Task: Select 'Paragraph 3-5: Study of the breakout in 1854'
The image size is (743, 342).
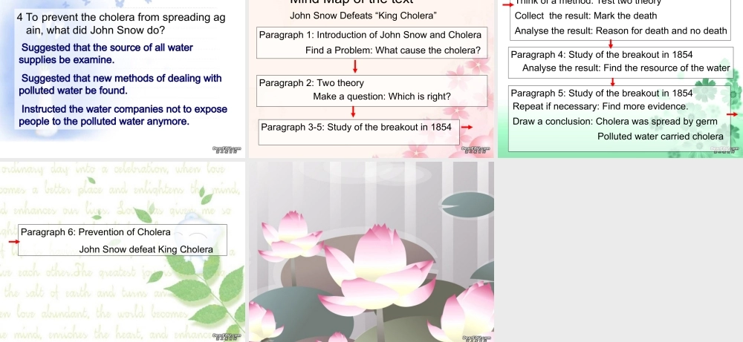Action: [x=356, y=128]
